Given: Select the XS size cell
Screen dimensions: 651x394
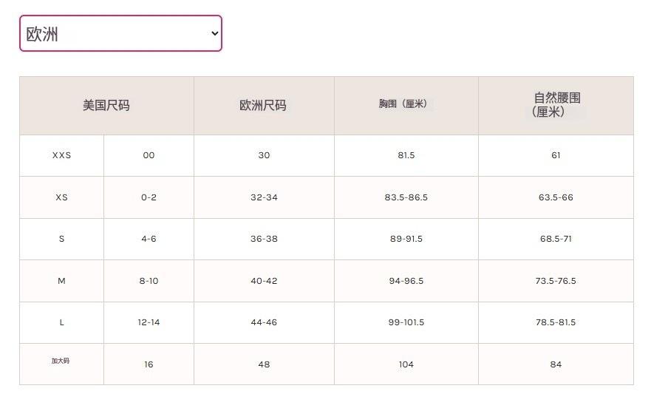Looking at the screenshot, I should (61, 197).
